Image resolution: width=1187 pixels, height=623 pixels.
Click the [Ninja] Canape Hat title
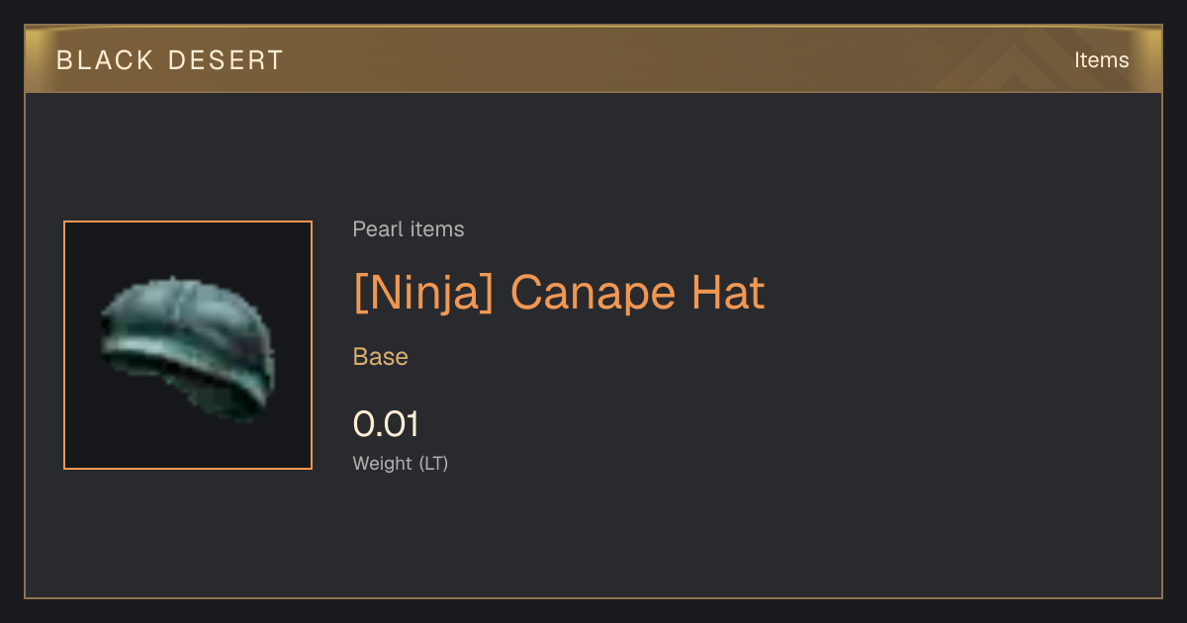559,293
